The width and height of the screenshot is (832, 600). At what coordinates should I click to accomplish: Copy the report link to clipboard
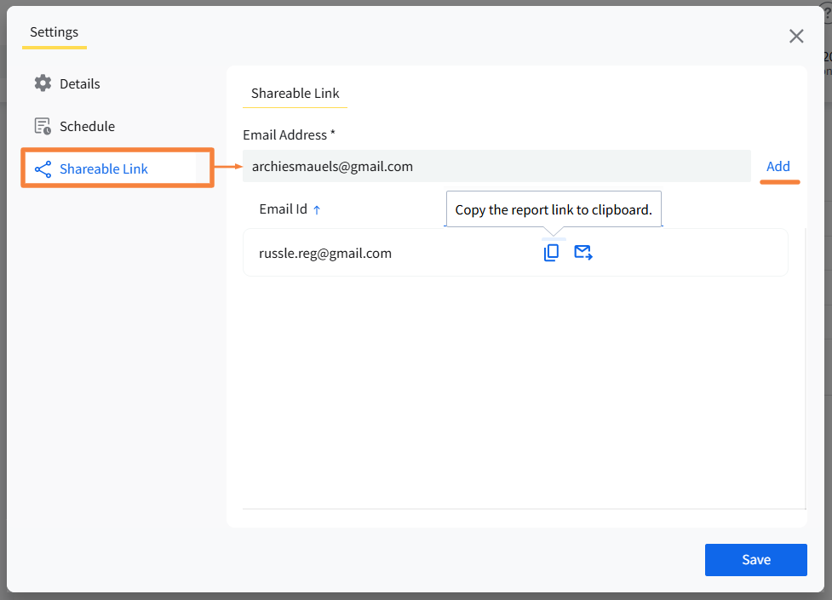552,253
